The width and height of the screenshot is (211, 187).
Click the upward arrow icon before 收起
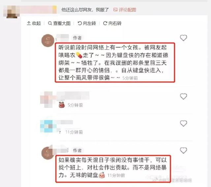point(29,23)
